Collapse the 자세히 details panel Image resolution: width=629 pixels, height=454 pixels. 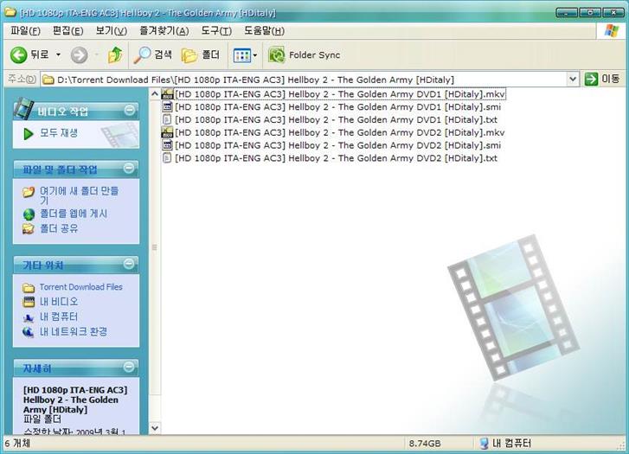[129, 367]
